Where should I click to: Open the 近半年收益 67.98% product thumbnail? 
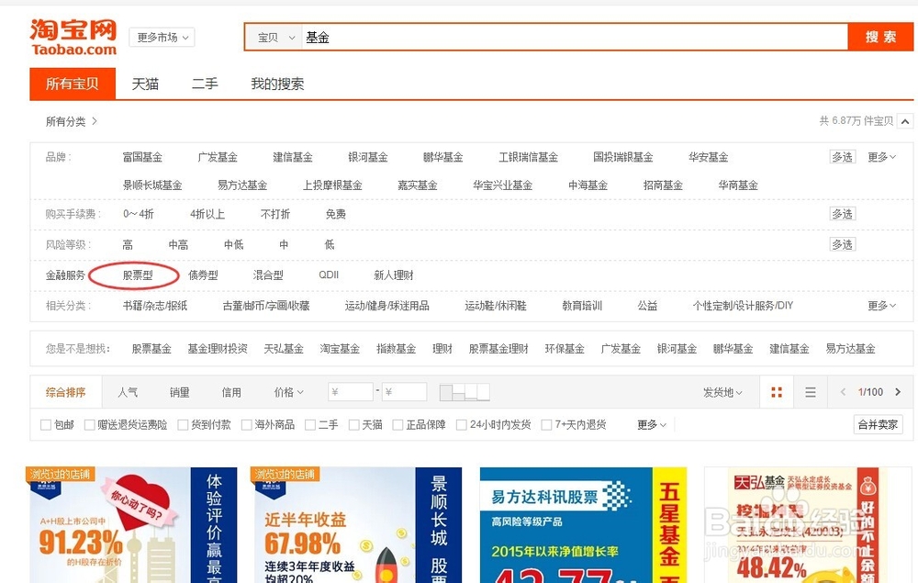pos(358,525)
